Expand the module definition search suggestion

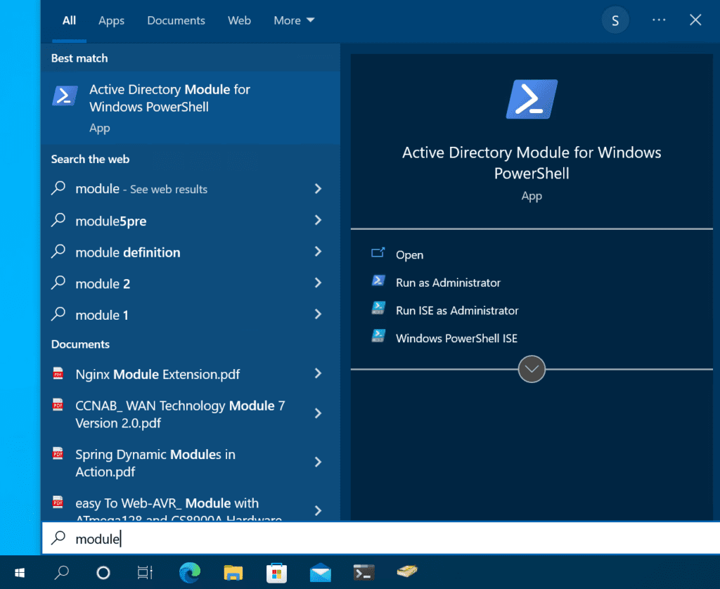coord(318,252)
